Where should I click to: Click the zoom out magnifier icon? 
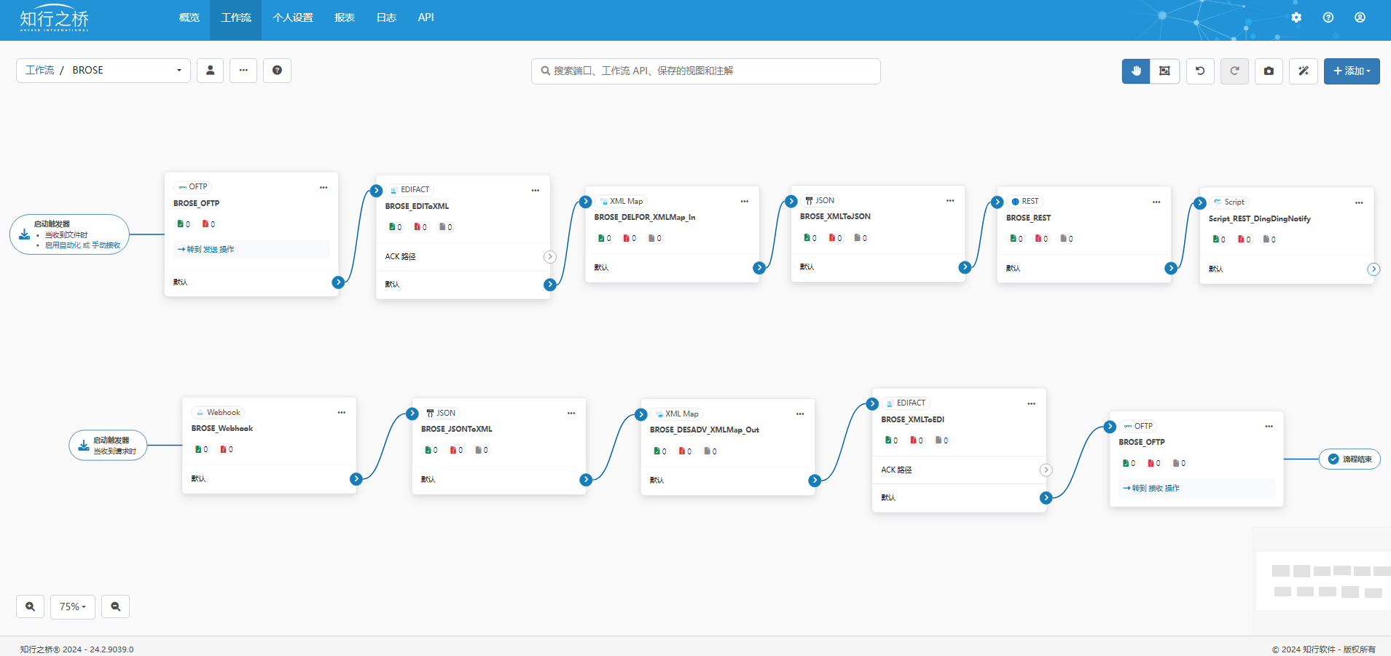[115, 606]
